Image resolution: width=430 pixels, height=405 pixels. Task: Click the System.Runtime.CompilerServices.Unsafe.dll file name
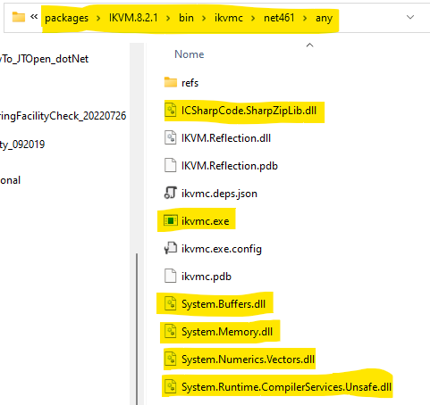click(x=286, y=387)
